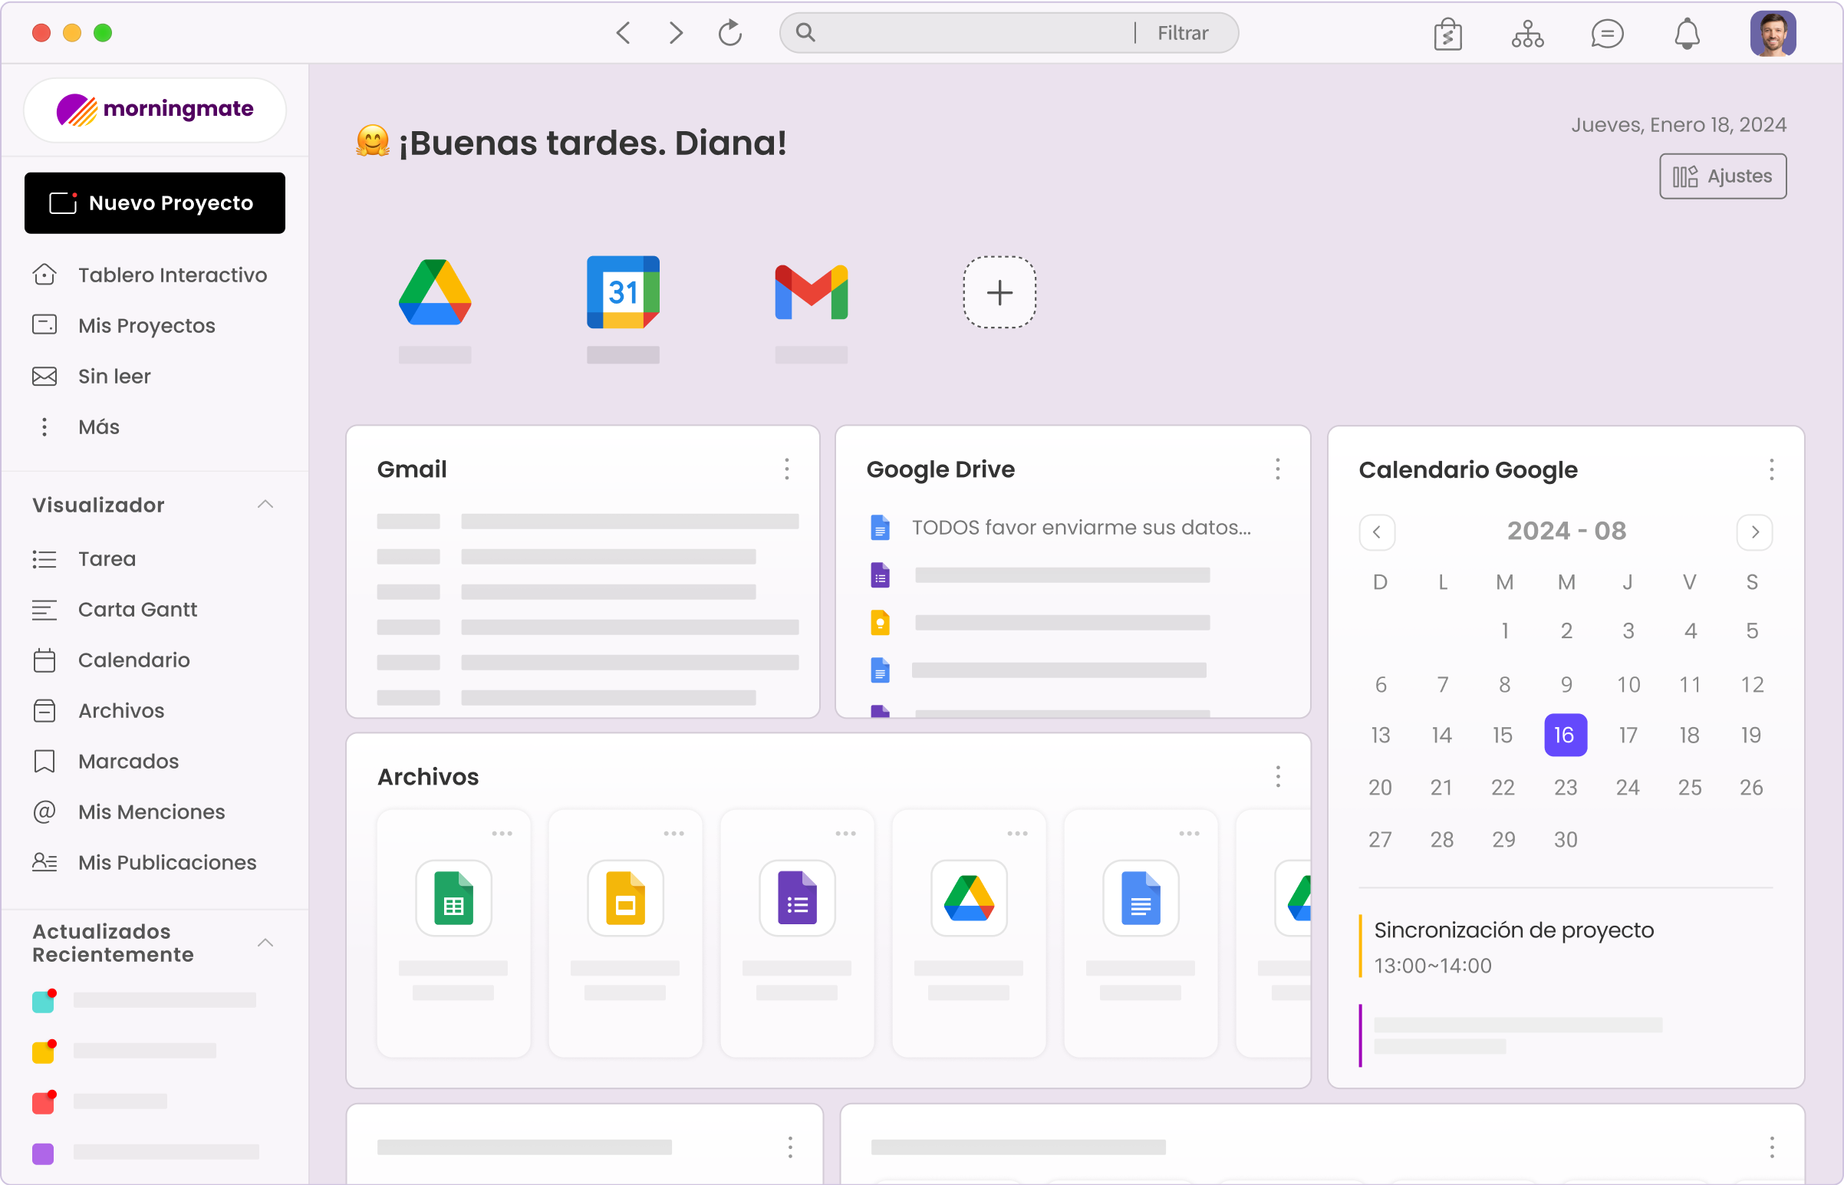This screenshot has height=1185, width=1844.
Task: Collapse the Visualizador section
Action: (265, 505)
